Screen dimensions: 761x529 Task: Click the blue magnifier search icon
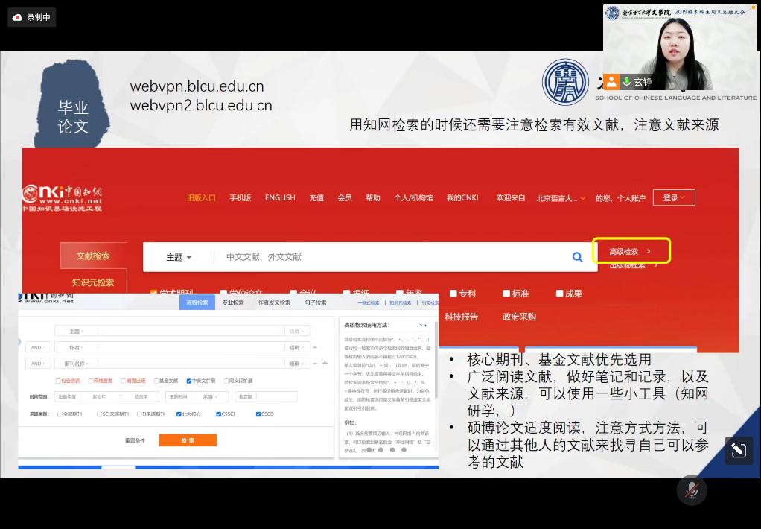[x=577, y=257]
